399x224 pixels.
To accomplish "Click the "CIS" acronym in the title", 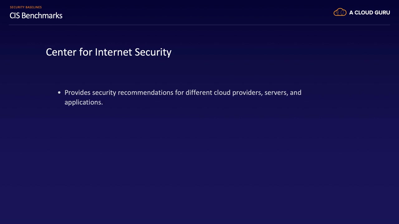I will [15, 16].
